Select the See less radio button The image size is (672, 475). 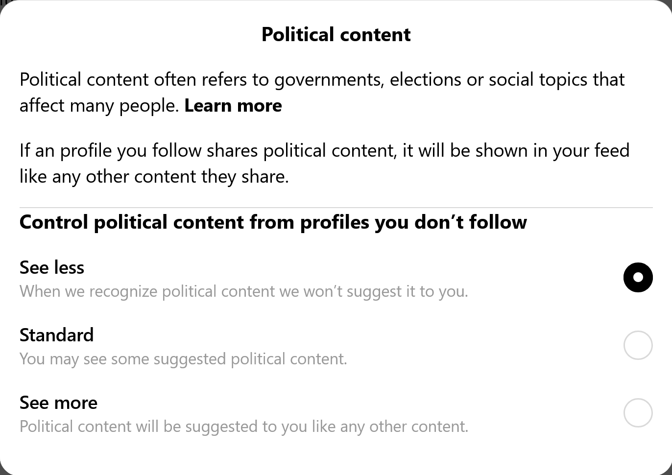638,277
